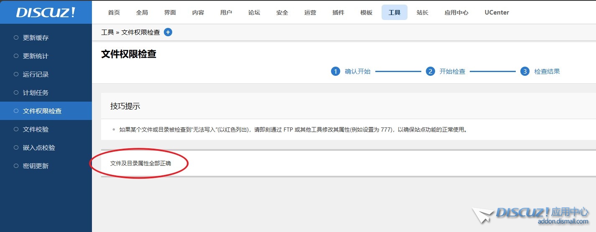The height and width of the screenshot is (232, 596).
Task: Open the 首页 top menu
Action: pyautogui.click(x=114, y=12)
